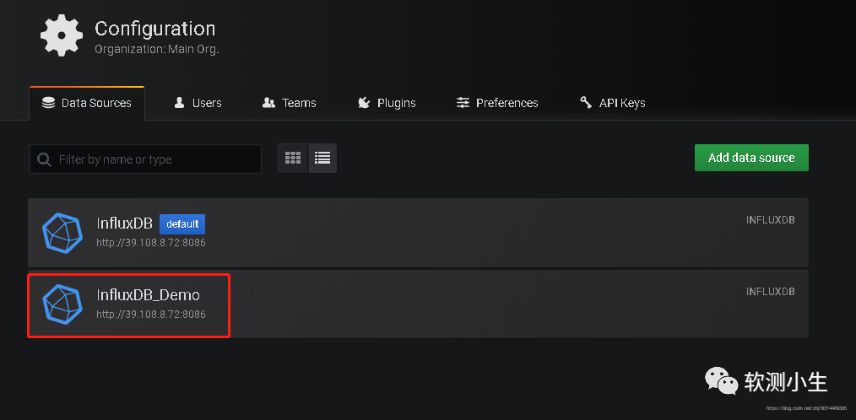Click the InfluxDB_Demo logo icon
Viewport: 856px width, 420px height.
pos(62,304)
